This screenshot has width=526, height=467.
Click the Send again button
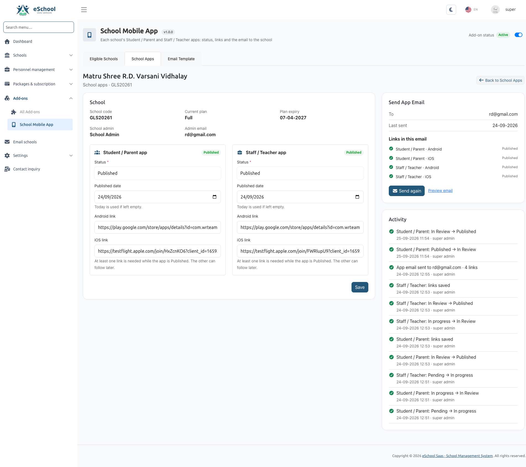click(x=407, y=191)
